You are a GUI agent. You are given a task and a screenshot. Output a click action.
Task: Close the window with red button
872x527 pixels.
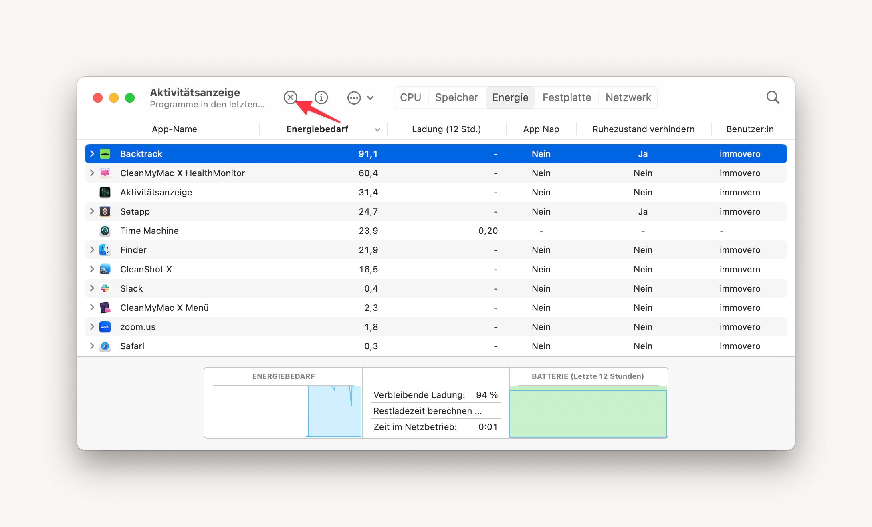98,98
